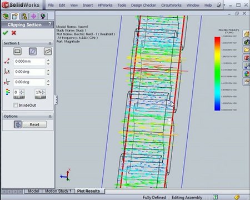
Task: Open the HFWorks menu
Action: pyautogui.click(x=105, y=6)
